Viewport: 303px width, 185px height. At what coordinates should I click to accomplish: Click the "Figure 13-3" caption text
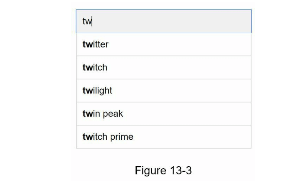[163, 170]
